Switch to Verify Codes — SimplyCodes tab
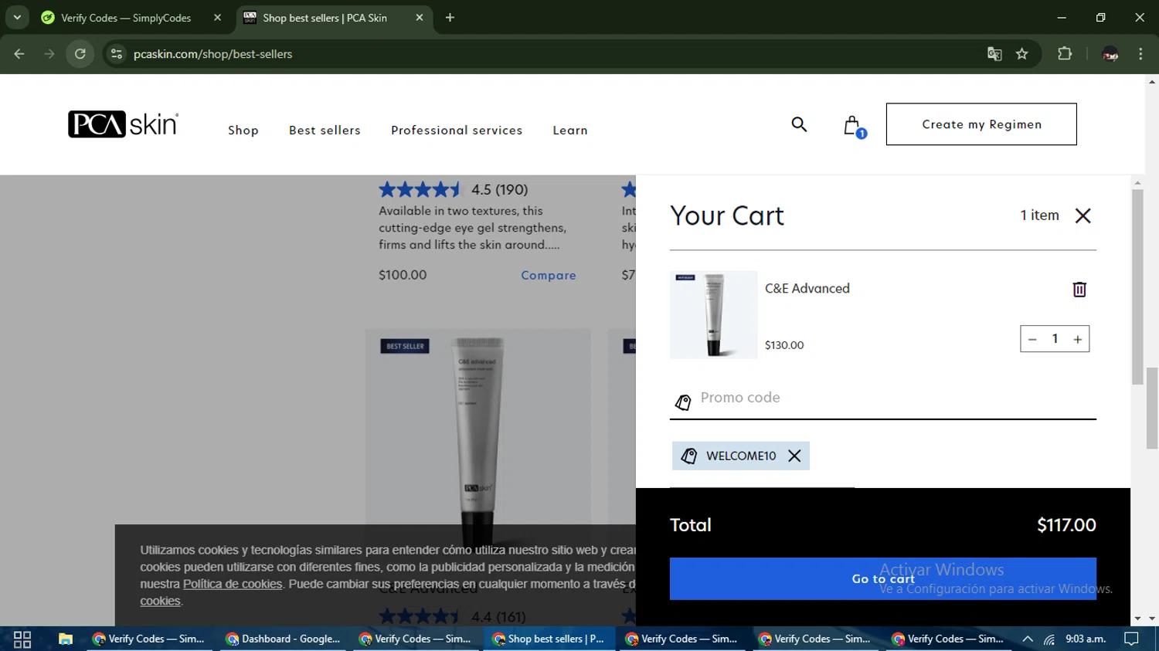Screen dimensions: 1159x651 point(126,18)
